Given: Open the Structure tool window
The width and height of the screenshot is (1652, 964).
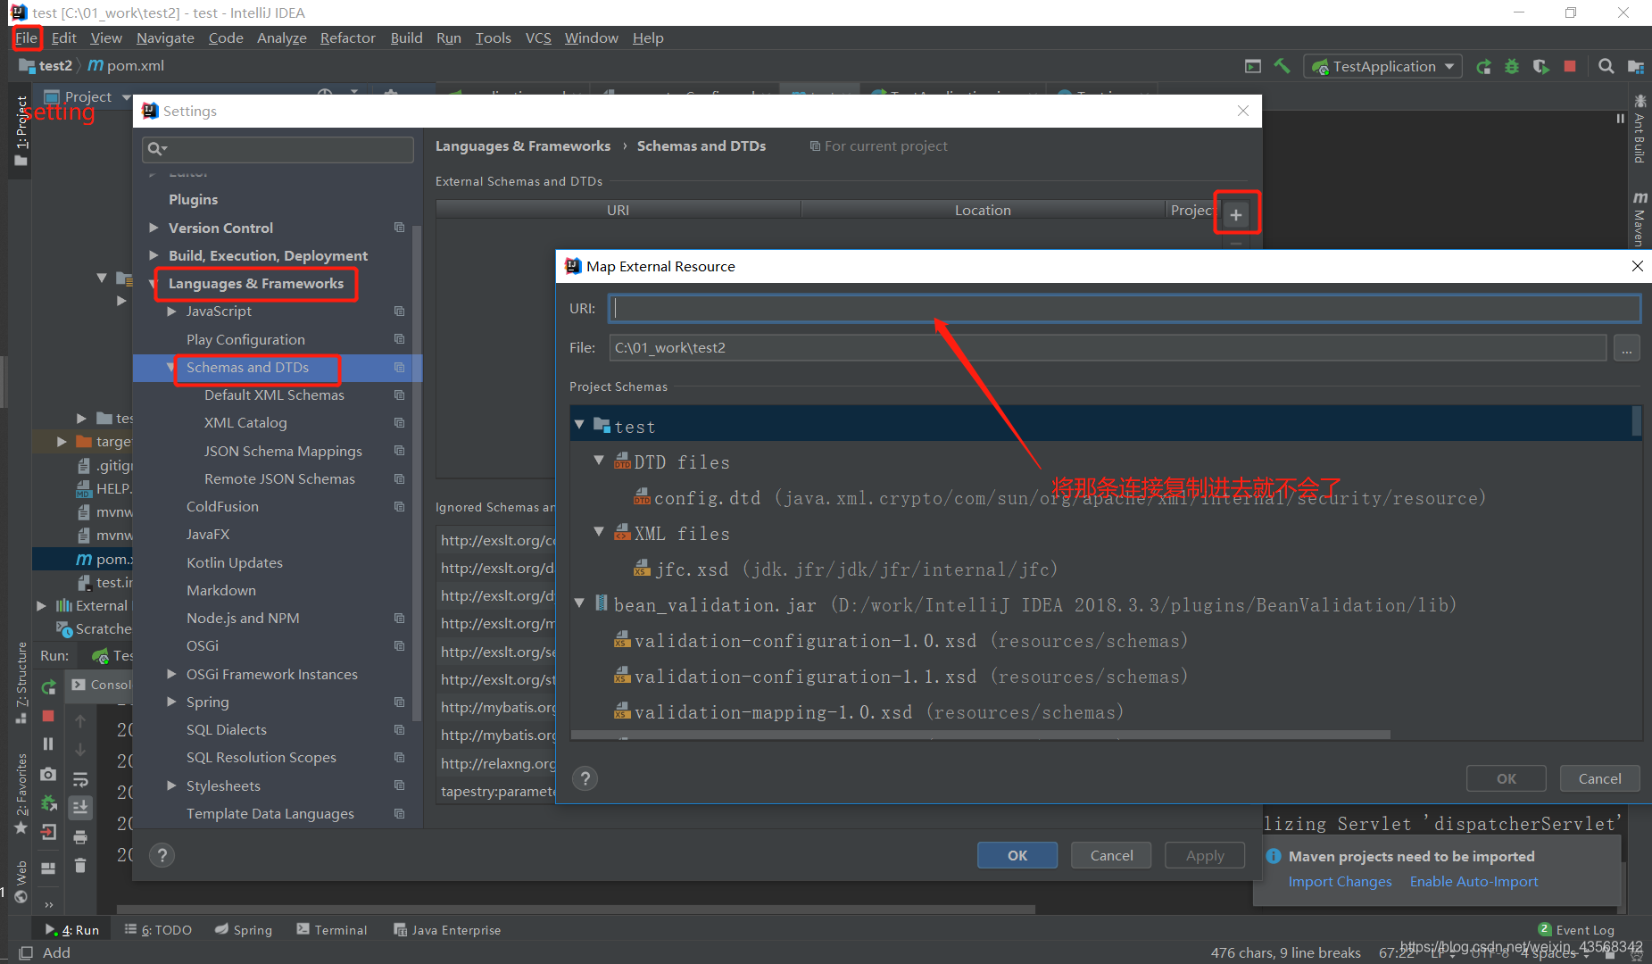Looking at the screenshot, I should pyautogui.click(x=21, y=682).
